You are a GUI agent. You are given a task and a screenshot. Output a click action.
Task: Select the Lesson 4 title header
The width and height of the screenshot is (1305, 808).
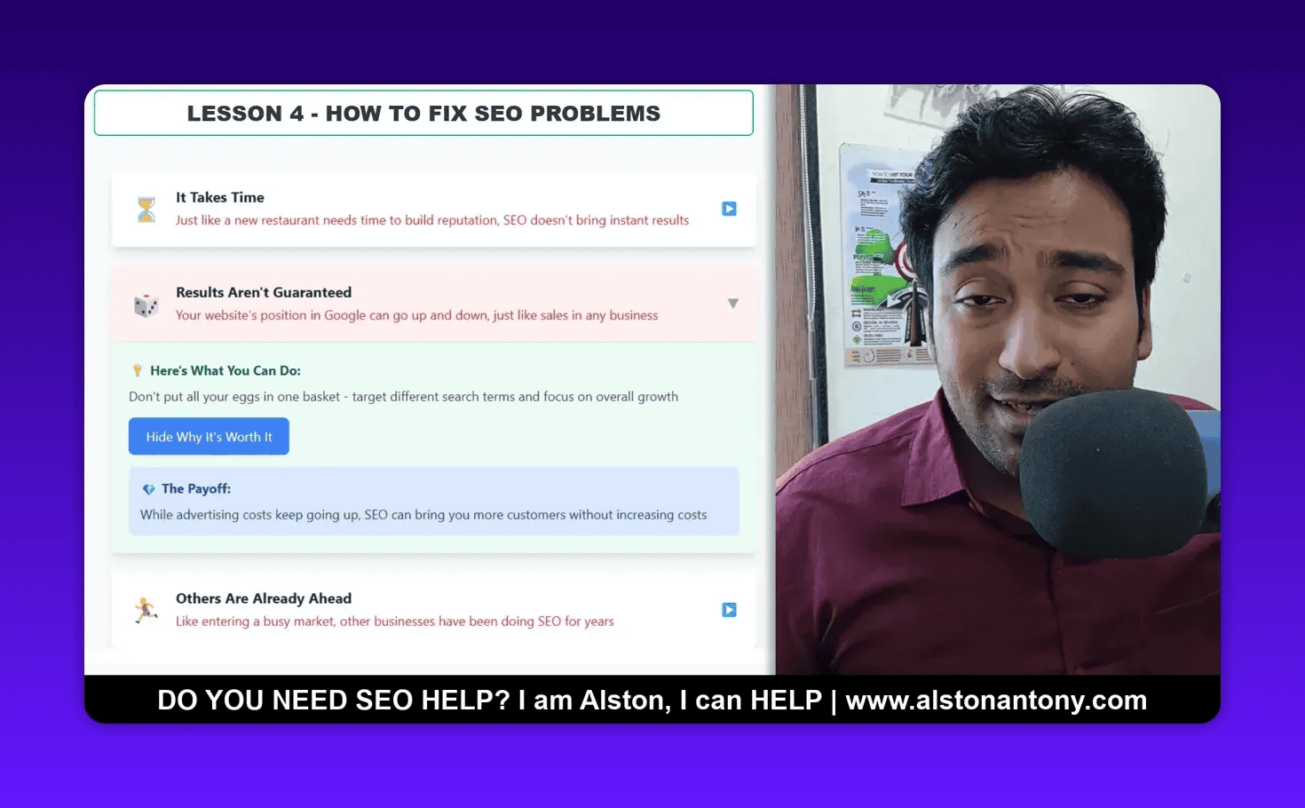[423, 113]
